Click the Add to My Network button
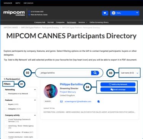Viewport: 143px width, 139px height. pos(118,84)
